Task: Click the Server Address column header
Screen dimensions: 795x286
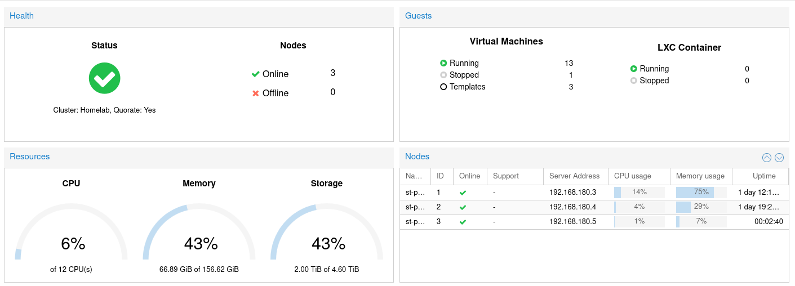Action: [x=574, y=176]
